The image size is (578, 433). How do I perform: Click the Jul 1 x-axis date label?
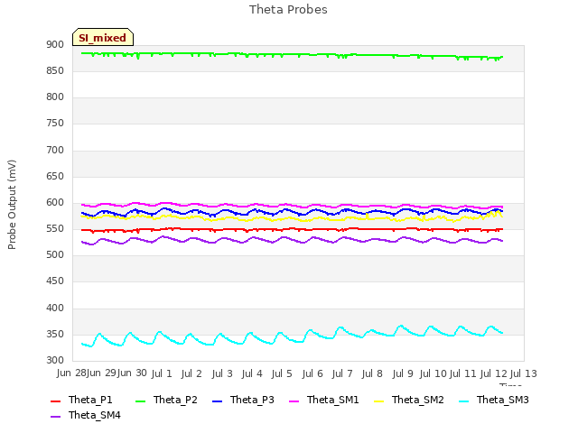(162, 373)
